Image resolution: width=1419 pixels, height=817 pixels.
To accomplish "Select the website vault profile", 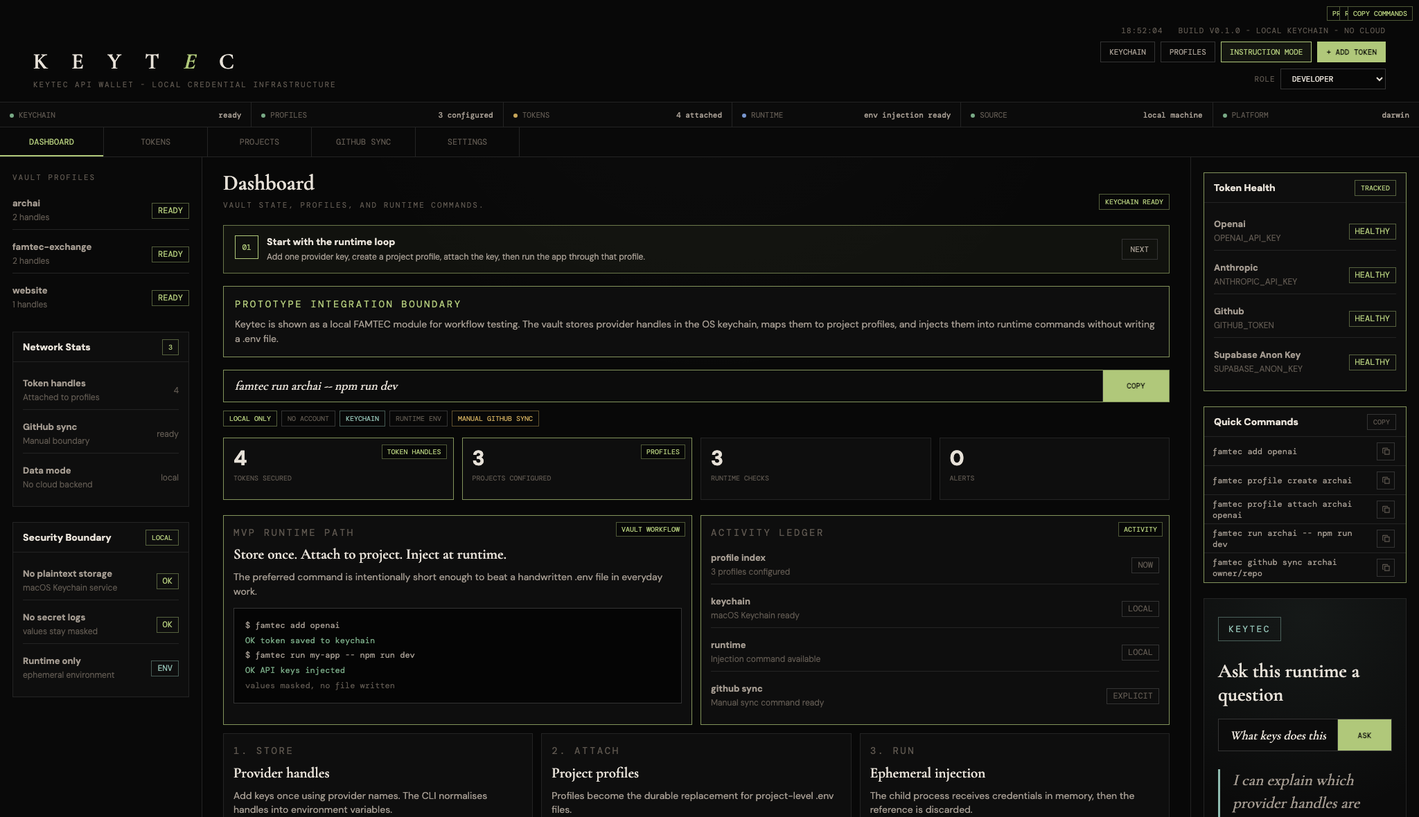I will click(x=100, y=297).
